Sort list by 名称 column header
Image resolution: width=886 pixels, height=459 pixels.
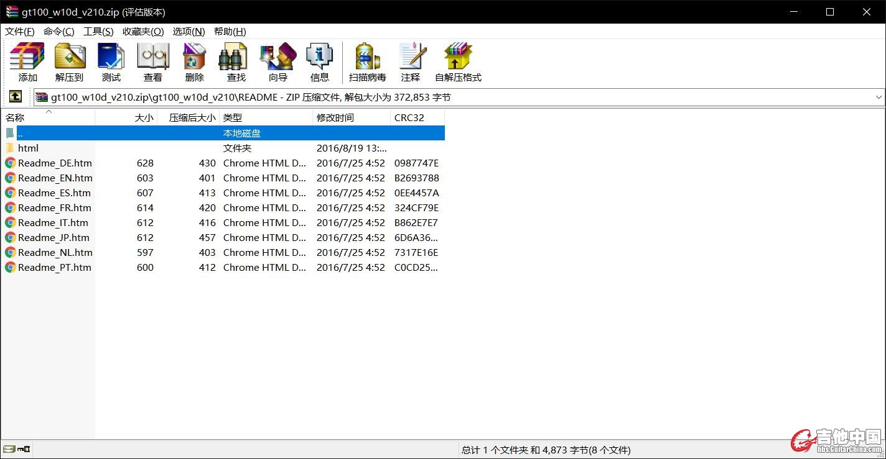click(15, 118)
